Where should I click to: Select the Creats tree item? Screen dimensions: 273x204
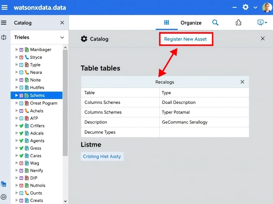pos(37,200)
